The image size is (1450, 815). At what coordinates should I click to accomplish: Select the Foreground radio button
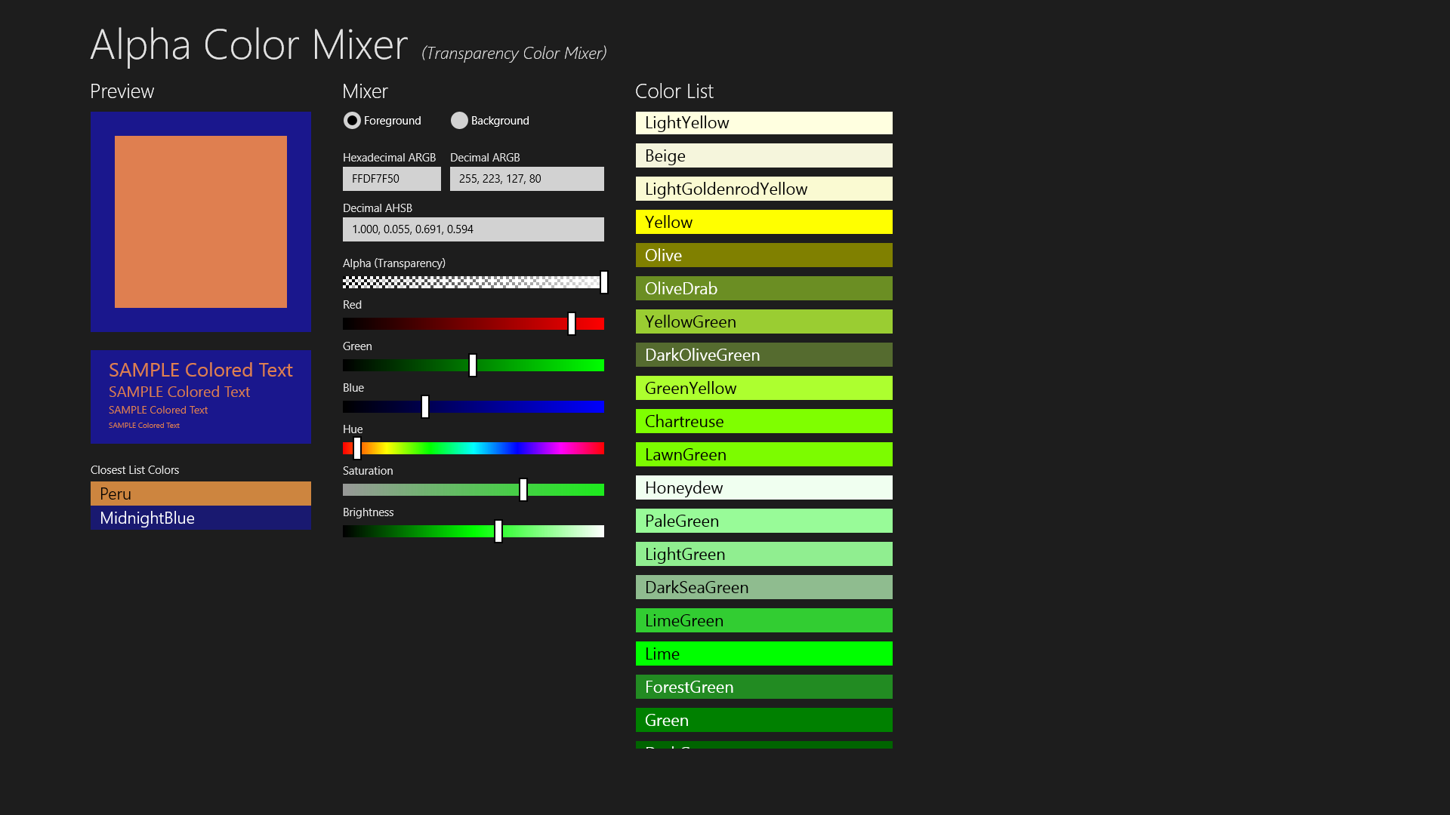(x=352, y=121)
